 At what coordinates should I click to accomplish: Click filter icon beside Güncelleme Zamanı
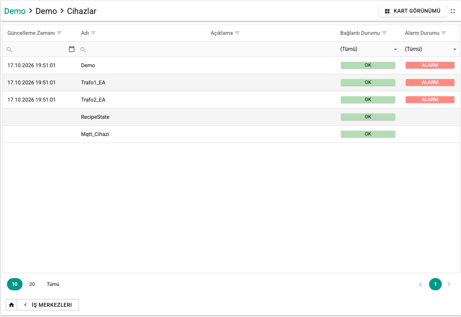(59, 33)
